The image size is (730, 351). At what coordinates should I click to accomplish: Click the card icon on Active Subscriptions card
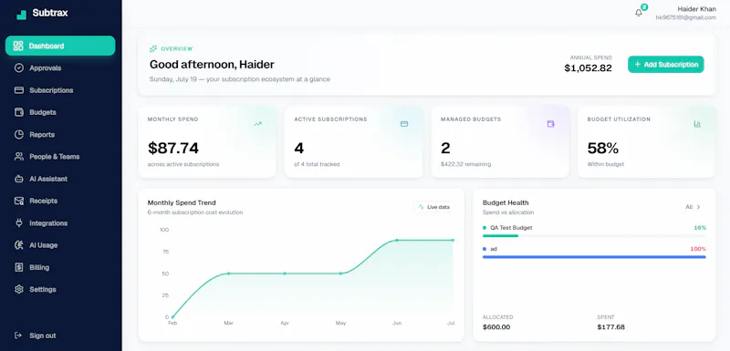tap(404, 124)
